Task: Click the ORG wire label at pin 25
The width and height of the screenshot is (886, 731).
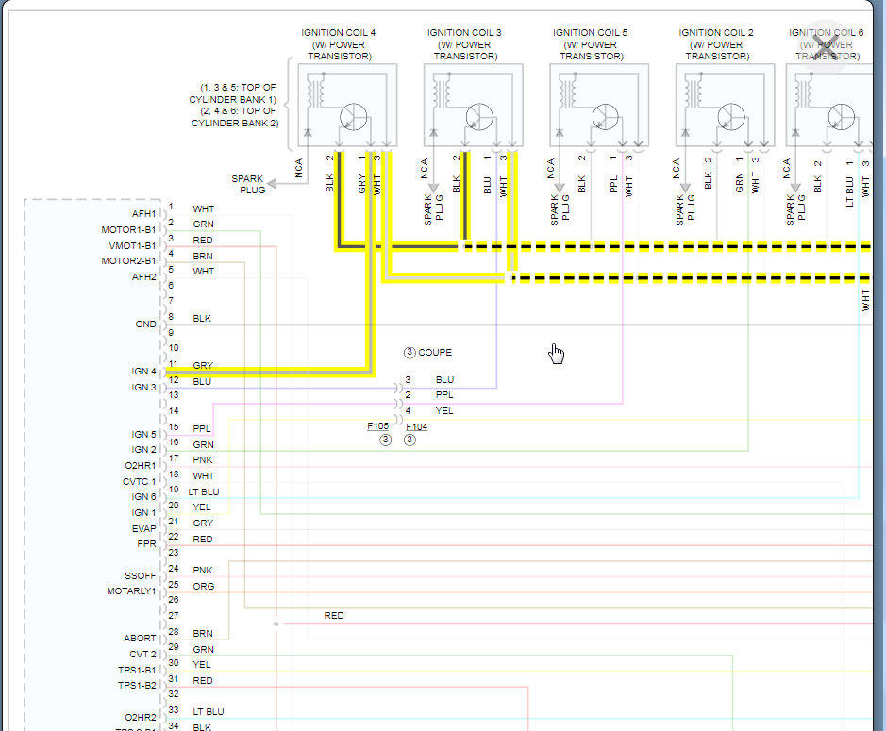Action: (x=204, y=586)
